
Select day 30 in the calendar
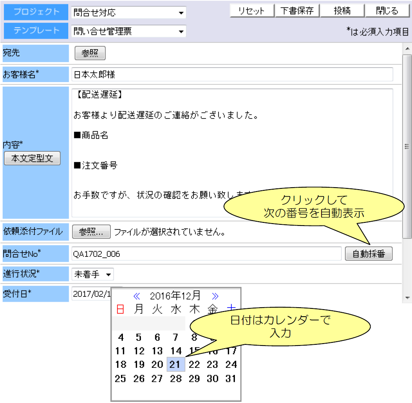click(212, 378)
